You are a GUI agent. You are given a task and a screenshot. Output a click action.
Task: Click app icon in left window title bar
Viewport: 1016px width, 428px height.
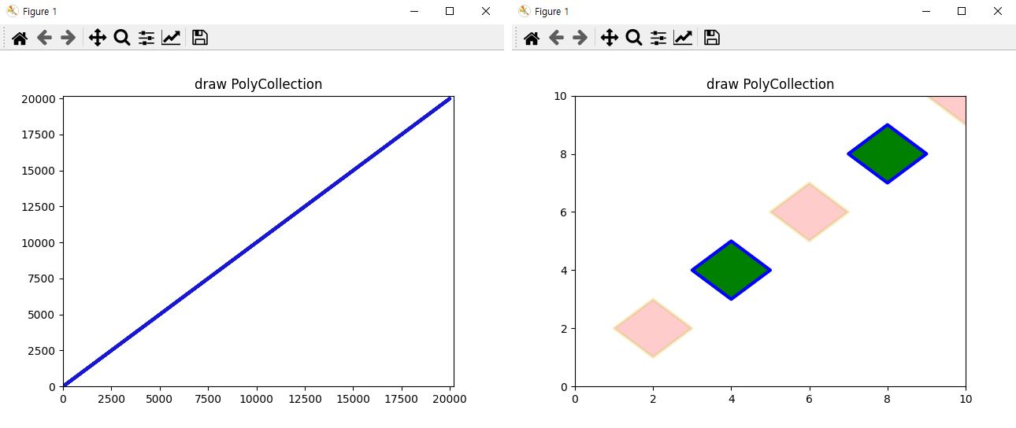click(x=13, y=11)
